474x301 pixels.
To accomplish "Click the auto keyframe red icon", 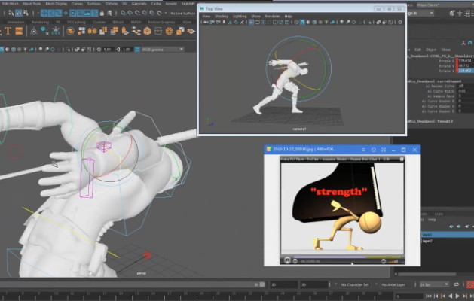I will (470, 284).
